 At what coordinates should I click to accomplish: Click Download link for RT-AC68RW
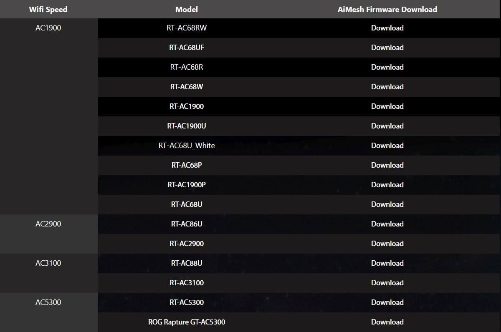coord(387,28)
